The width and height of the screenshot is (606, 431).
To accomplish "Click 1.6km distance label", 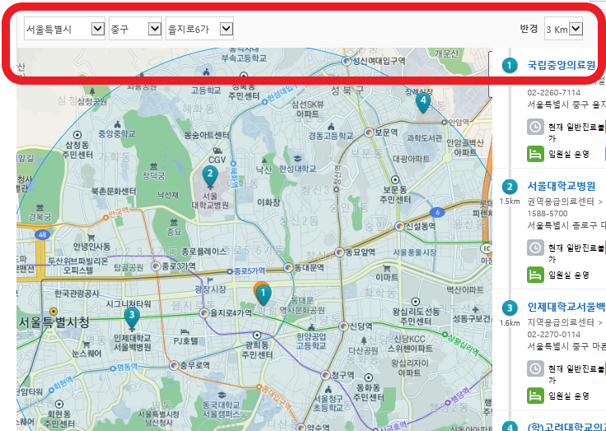I will (510, 323).
